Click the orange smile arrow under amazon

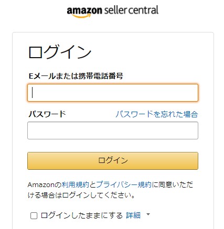pyautogui.click(x=82, y=16)
